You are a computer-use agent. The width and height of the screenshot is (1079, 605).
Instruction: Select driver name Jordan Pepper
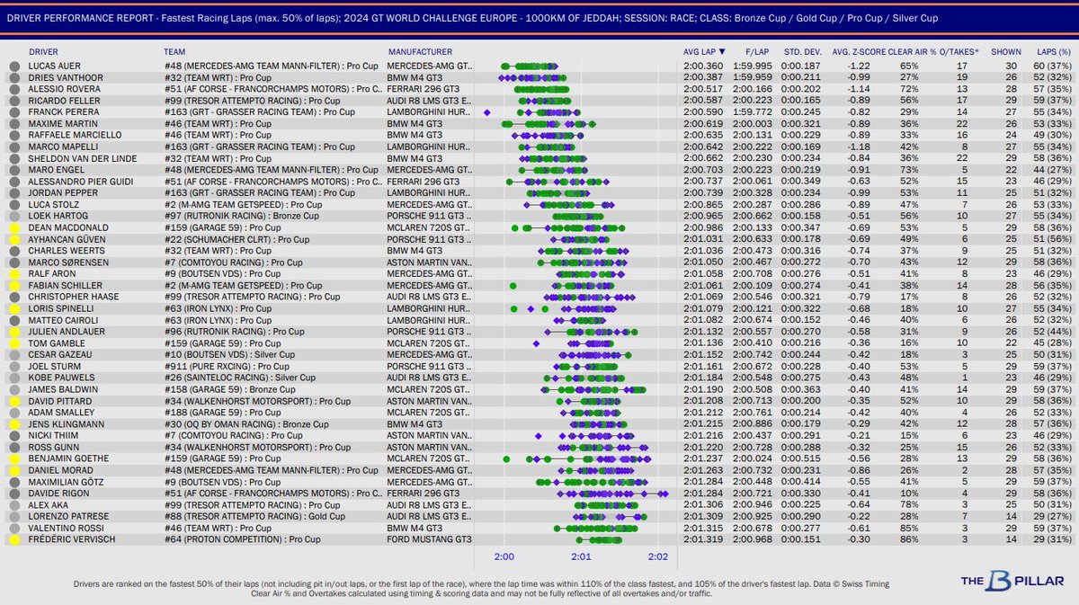point(59,191)
